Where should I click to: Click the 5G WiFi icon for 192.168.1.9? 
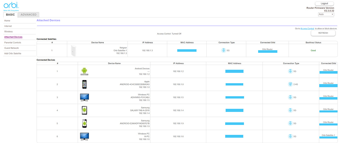click(x=290, y=123)
